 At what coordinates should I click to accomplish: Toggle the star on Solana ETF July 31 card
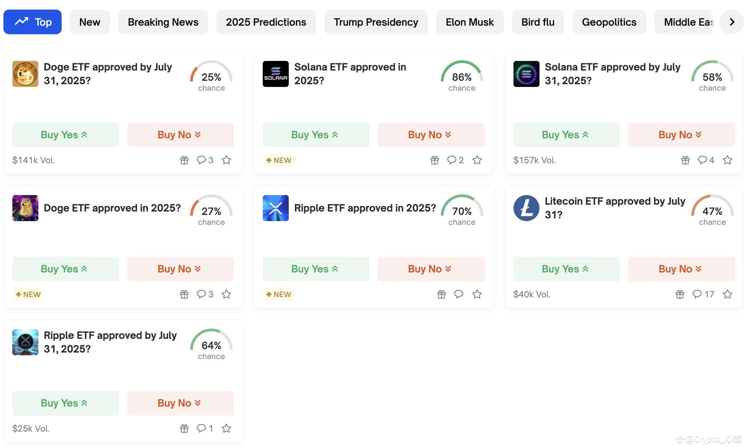728,160
